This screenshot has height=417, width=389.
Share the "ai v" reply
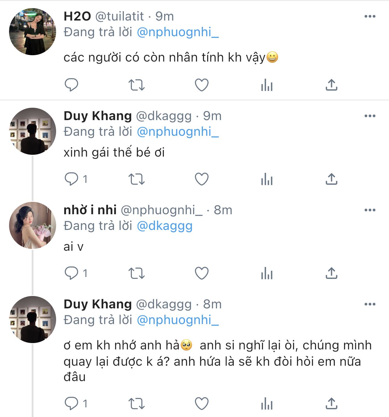pyautogui.click(x=331, y=273)
